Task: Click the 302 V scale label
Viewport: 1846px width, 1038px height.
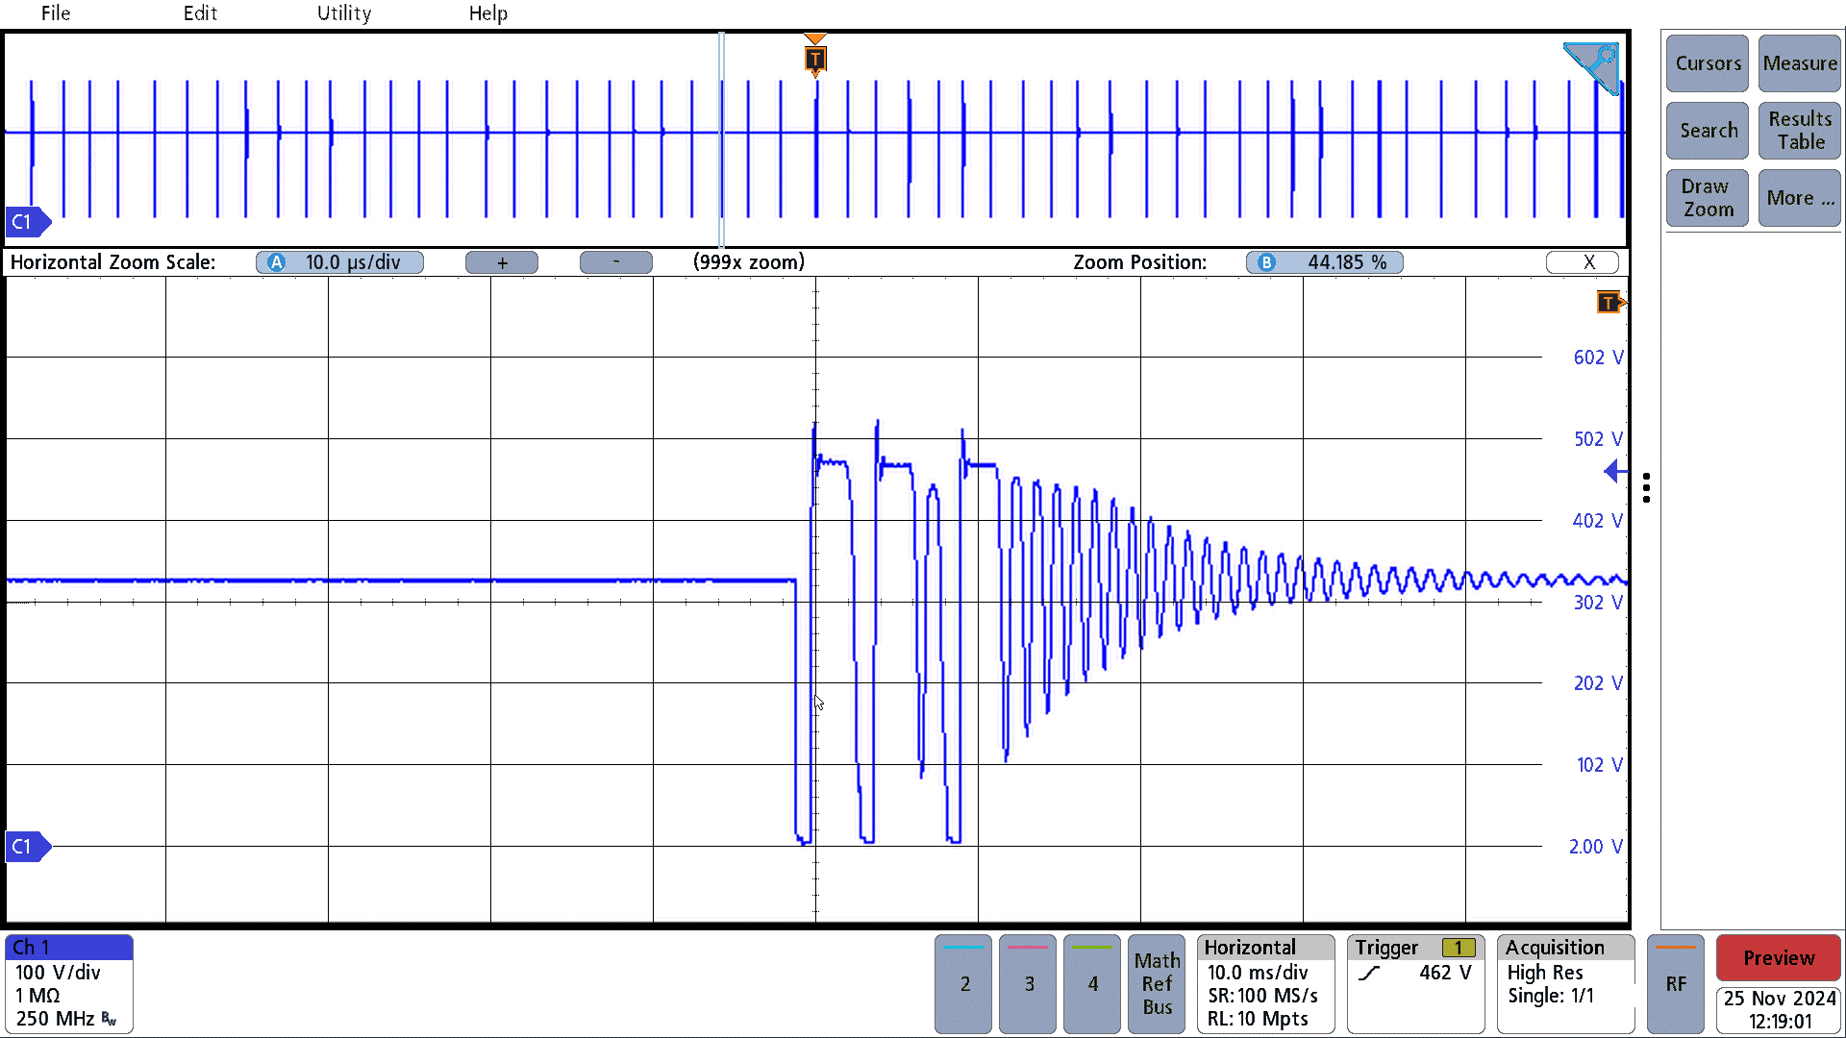Action: point(1598,603)
